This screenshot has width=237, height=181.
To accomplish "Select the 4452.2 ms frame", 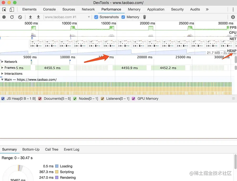I will click(x=168, y=68).
